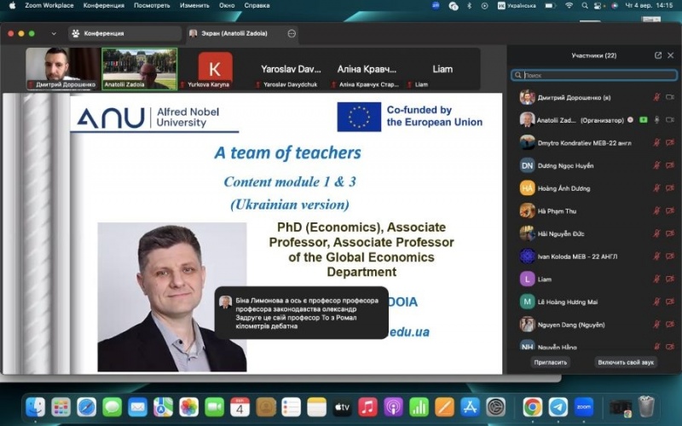This screenshot has width=682, height=426.
Task: Open Spotlight search in menu bar
Action: tap(585, 6)
